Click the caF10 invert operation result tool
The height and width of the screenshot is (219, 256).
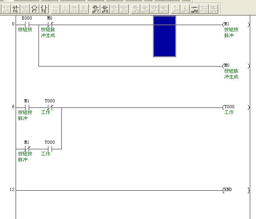click(x=195, y=9)
